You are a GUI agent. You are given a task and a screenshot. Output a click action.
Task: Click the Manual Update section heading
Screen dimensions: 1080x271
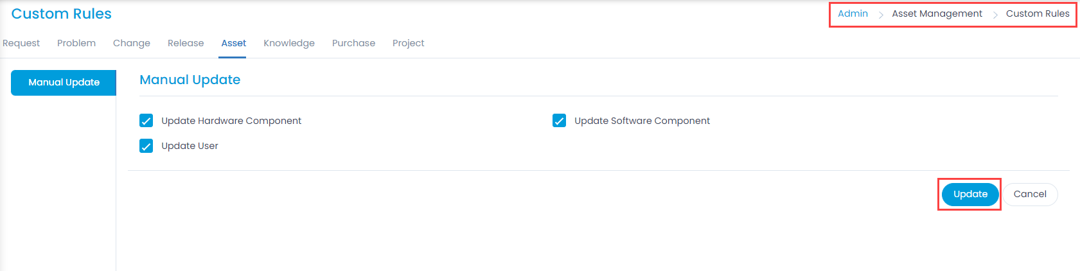(x=190, y=80)
